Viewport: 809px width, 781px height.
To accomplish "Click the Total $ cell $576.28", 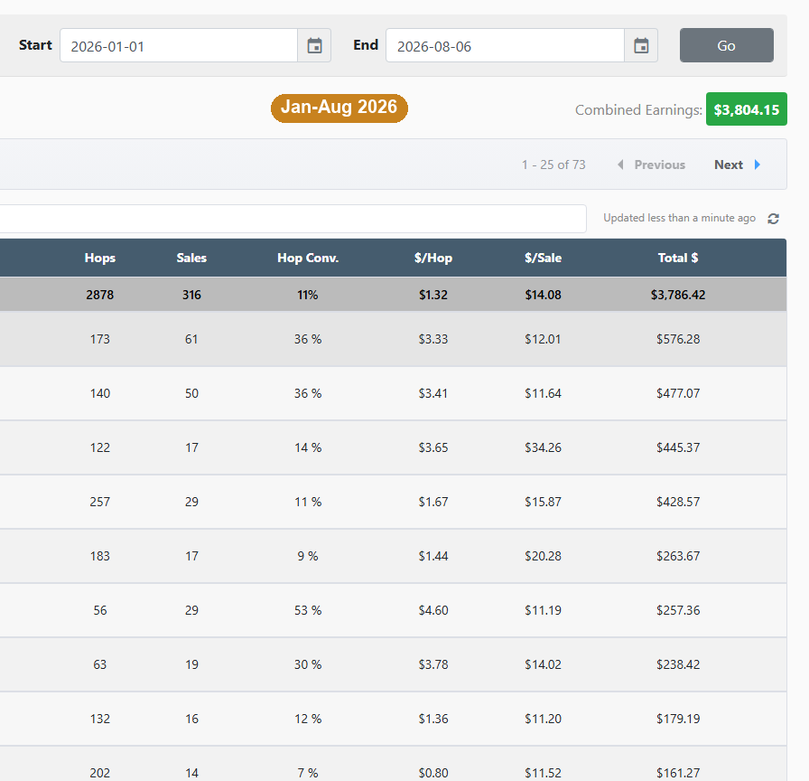I will 678,339.
